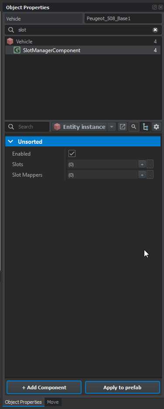Select the Vehicle tree entry

tap(82, 42)
